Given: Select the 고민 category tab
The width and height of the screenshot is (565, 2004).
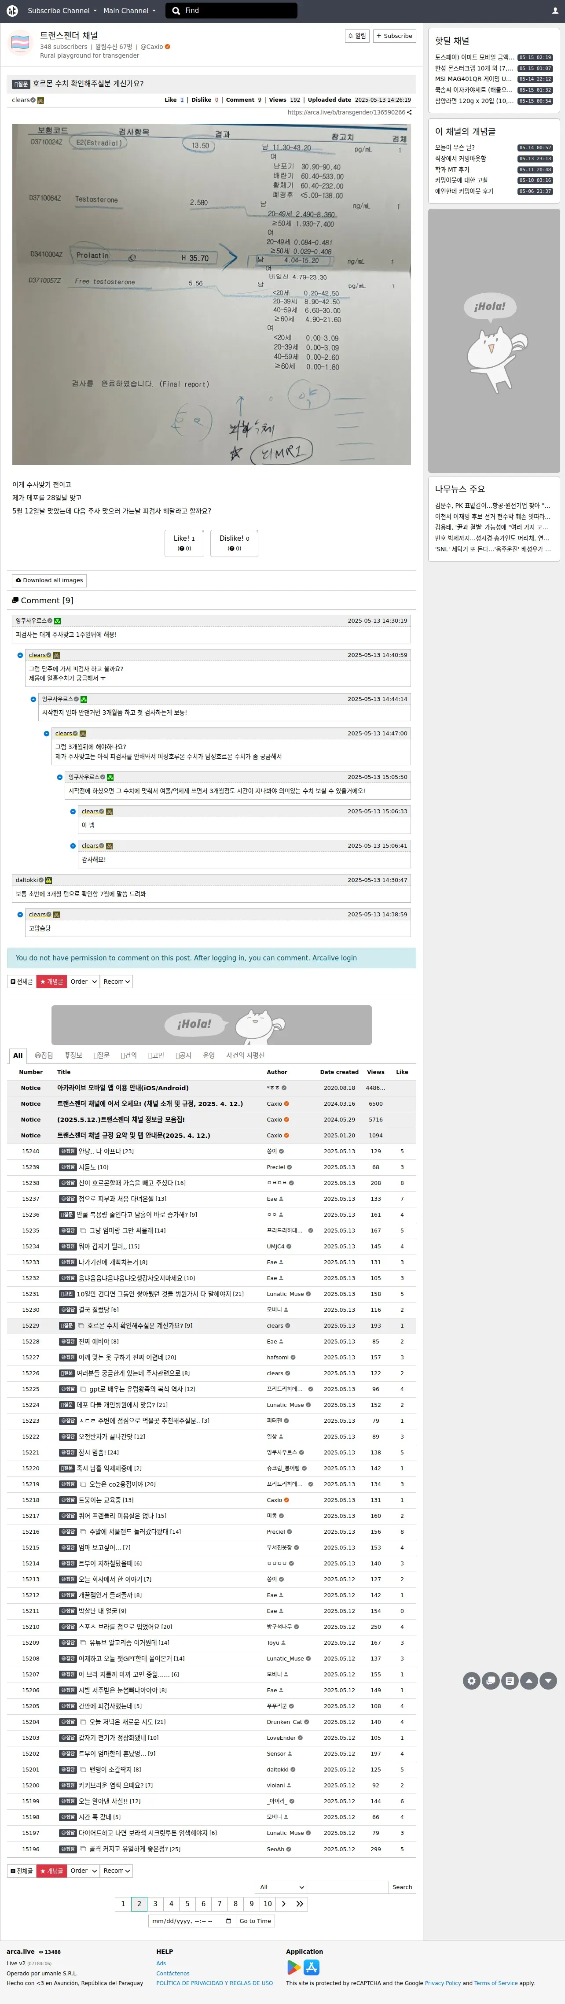Looking at the screenshot, I should (156, 1056).
